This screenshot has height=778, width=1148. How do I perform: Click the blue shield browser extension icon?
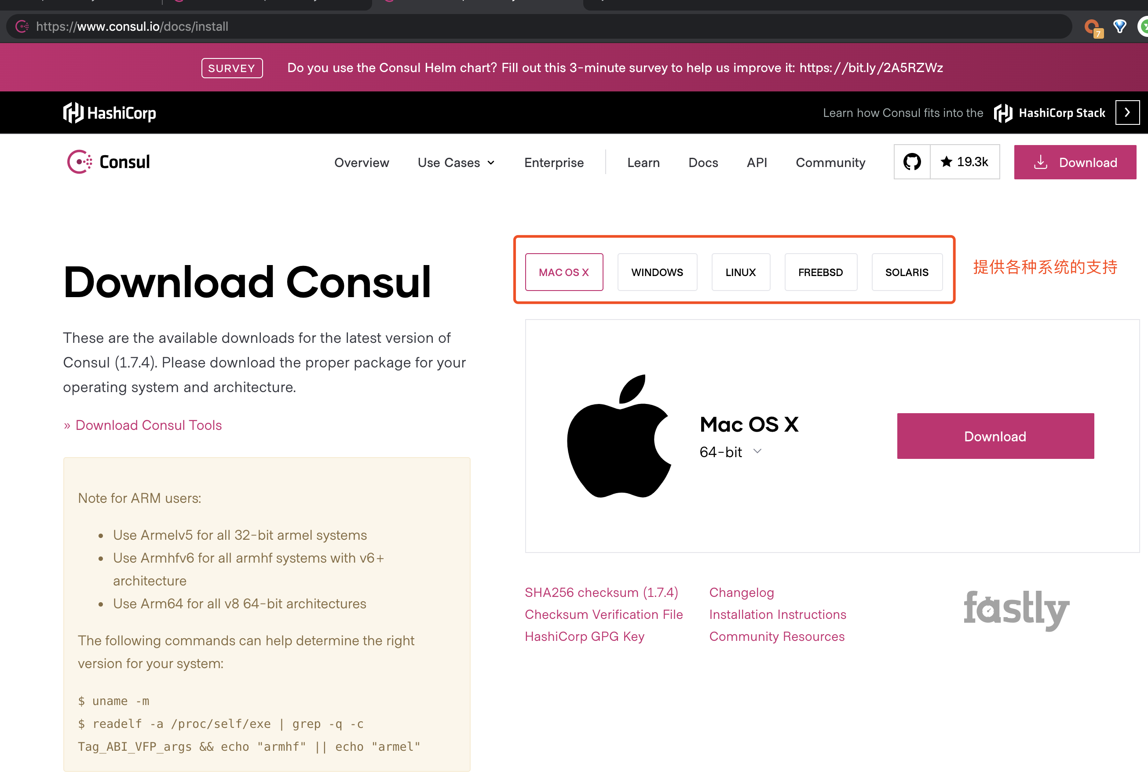click(x=1120, y=26)
